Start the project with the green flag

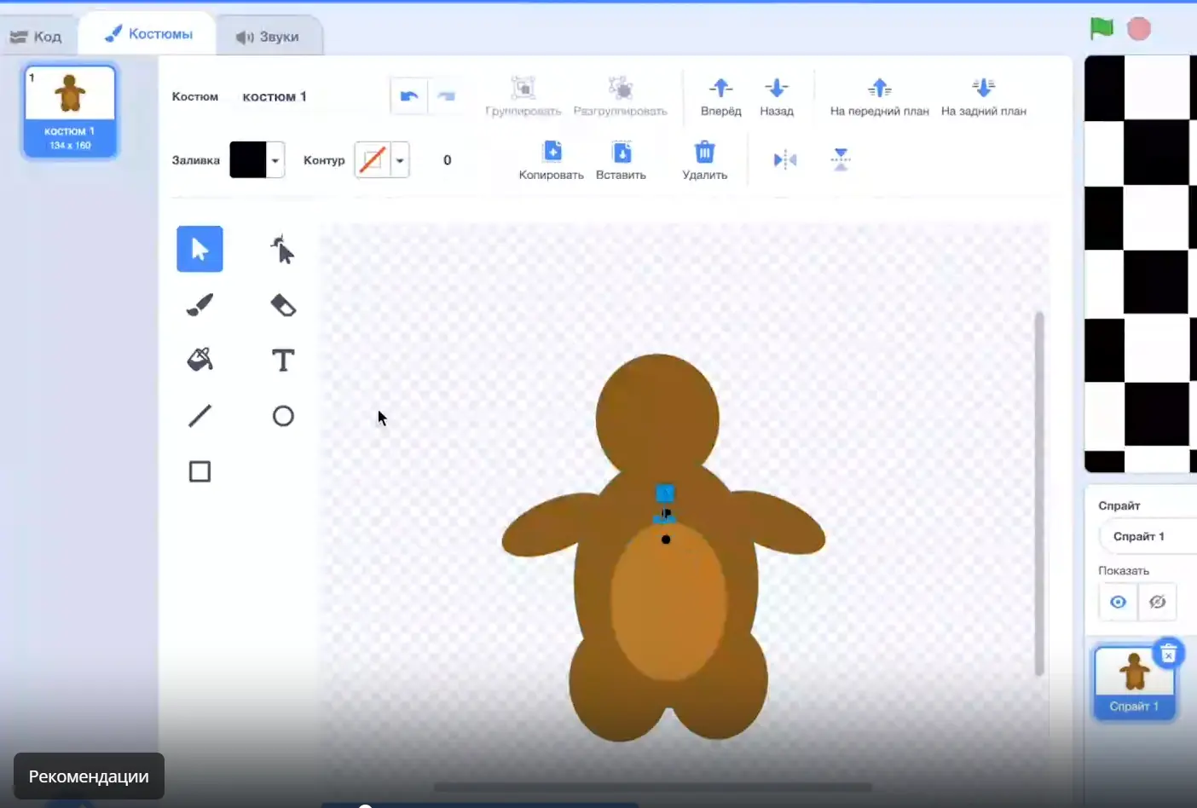tap(1102, 28)
